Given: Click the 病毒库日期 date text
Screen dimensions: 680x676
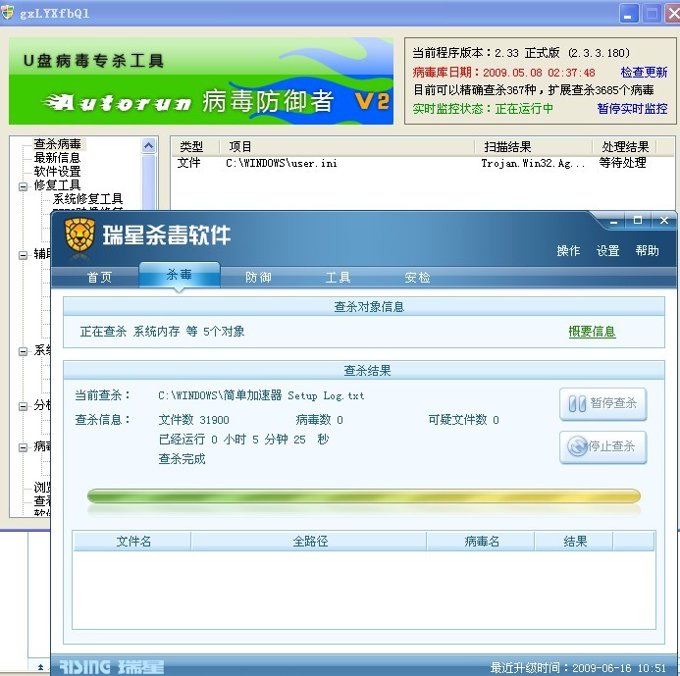Looking at the screenshot, I should click(503, 72).
